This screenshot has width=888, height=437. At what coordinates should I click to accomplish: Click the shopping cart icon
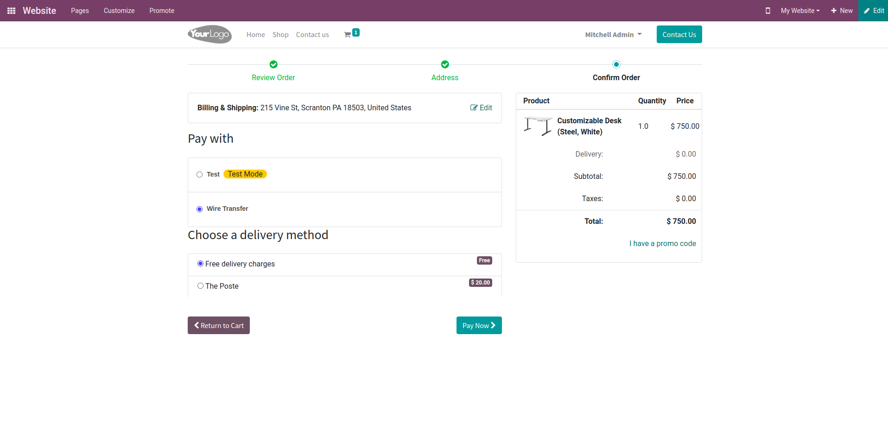tap(347, 35)
